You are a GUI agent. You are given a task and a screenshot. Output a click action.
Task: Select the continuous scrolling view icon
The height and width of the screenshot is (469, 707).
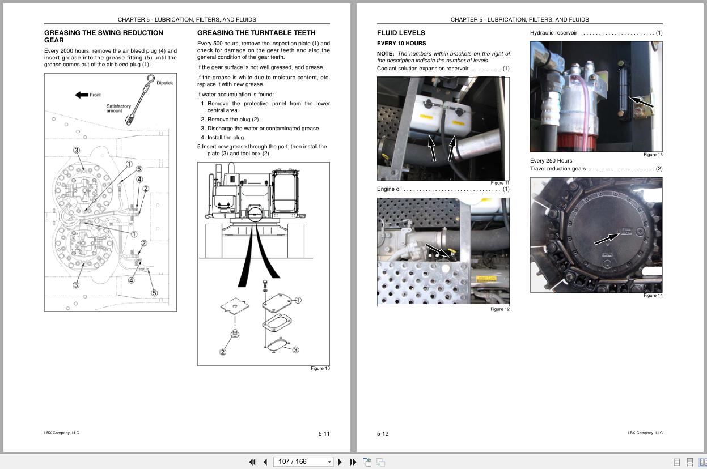coord(689,462)
